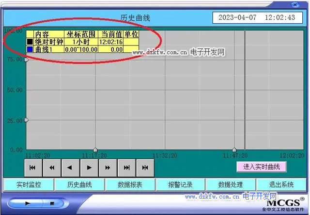Image resolution: width=310 pixels, height=215 pixels.
Task: Step the curve forward one page
Action: coord(89,168)
